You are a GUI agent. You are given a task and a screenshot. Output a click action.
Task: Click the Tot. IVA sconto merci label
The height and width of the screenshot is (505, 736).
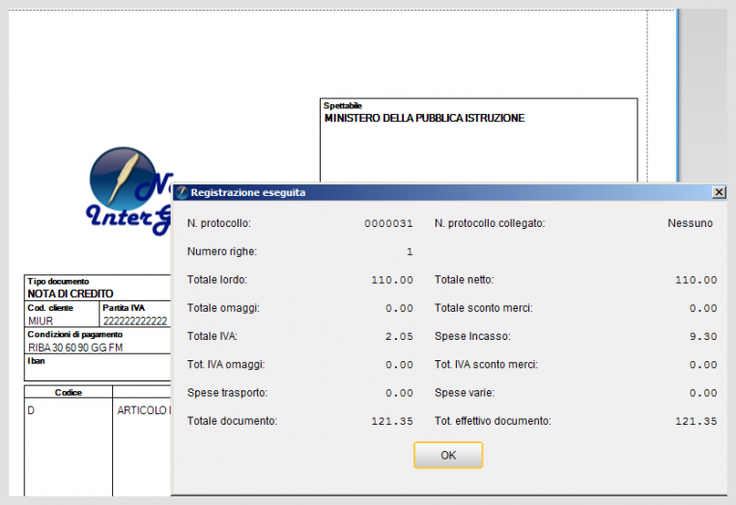click(x=486, y=365)
